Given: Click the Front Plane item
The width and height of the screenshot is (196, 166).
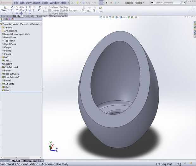Looking at the screenshot, I should (10, 38).
